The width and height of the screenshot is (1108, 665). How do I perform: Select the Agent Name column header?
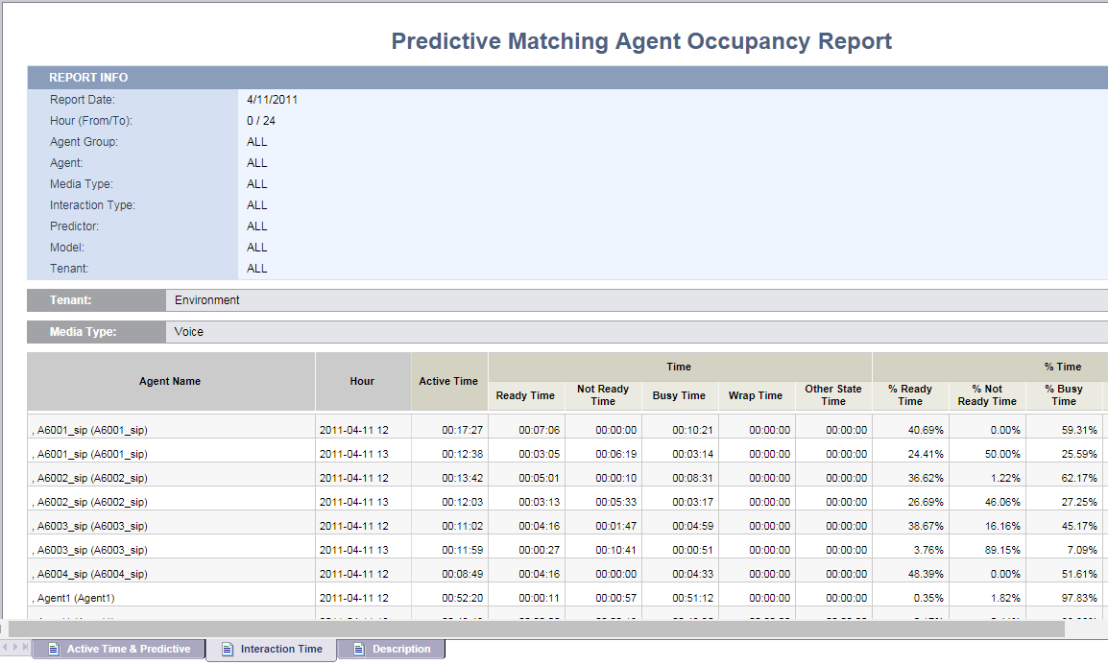click(170, 382)
